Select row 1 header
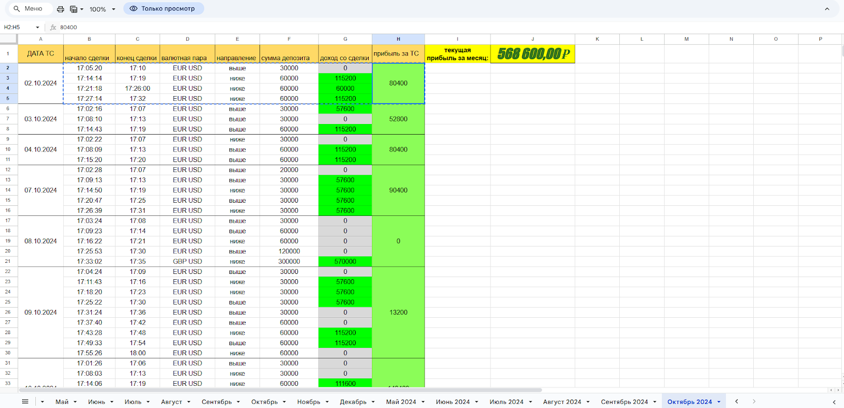Viewport: 844px width, 408px height. coord(8,54)
